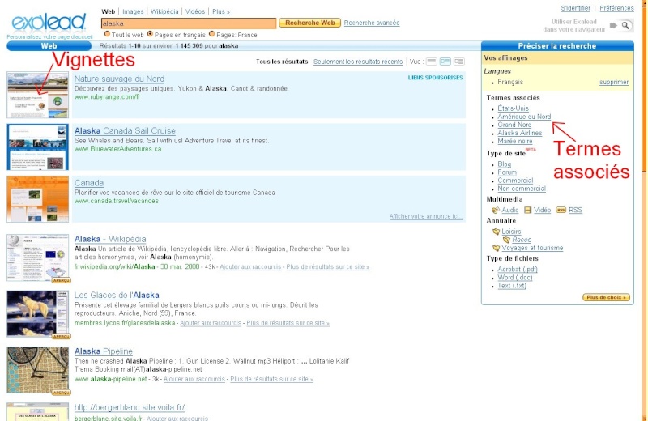Open the Canada sponsored result

point(89,183)
